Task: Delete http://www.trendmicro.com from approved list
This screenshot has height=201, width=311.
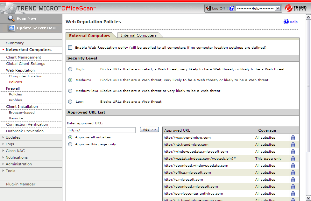Action: [x=293, y=138]
